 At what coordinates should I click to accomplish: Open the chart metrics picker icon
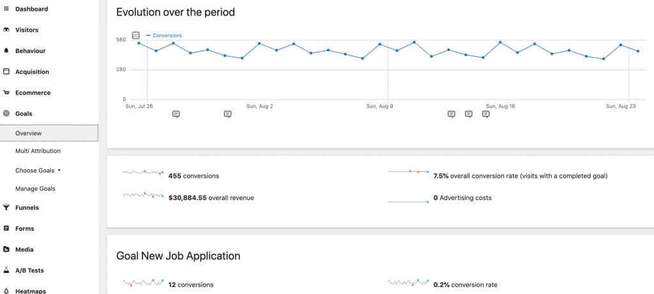[136, 35]
